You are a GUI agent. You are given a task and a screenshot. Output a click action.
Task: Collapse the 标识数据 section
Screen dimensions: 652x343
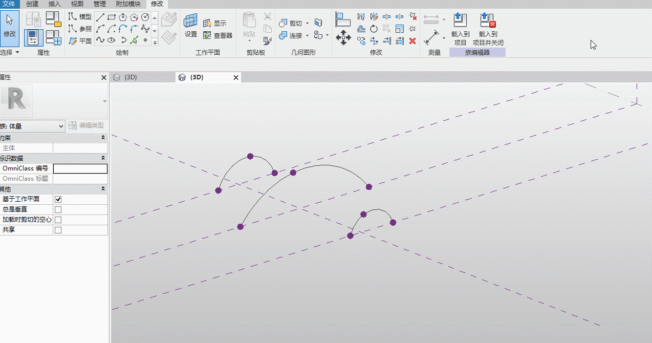pyautogui.click(x=103, y=158)
